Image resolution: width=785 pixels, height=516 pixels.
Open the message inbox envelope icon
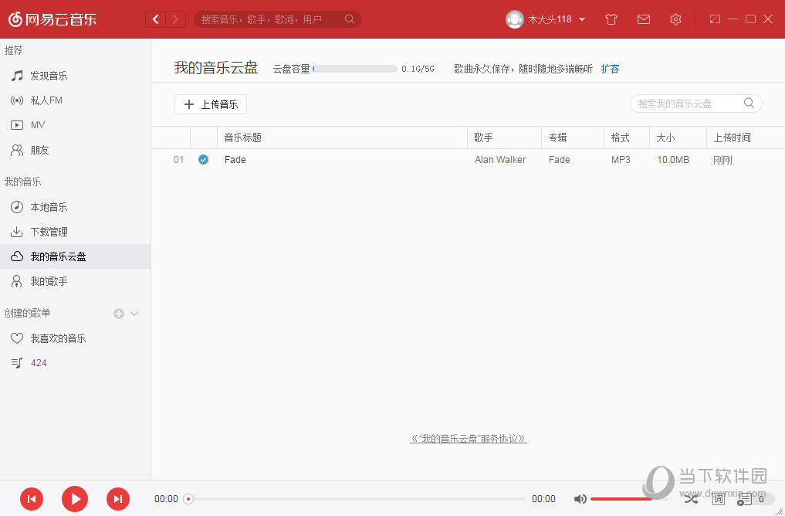[x=643, y=19]
